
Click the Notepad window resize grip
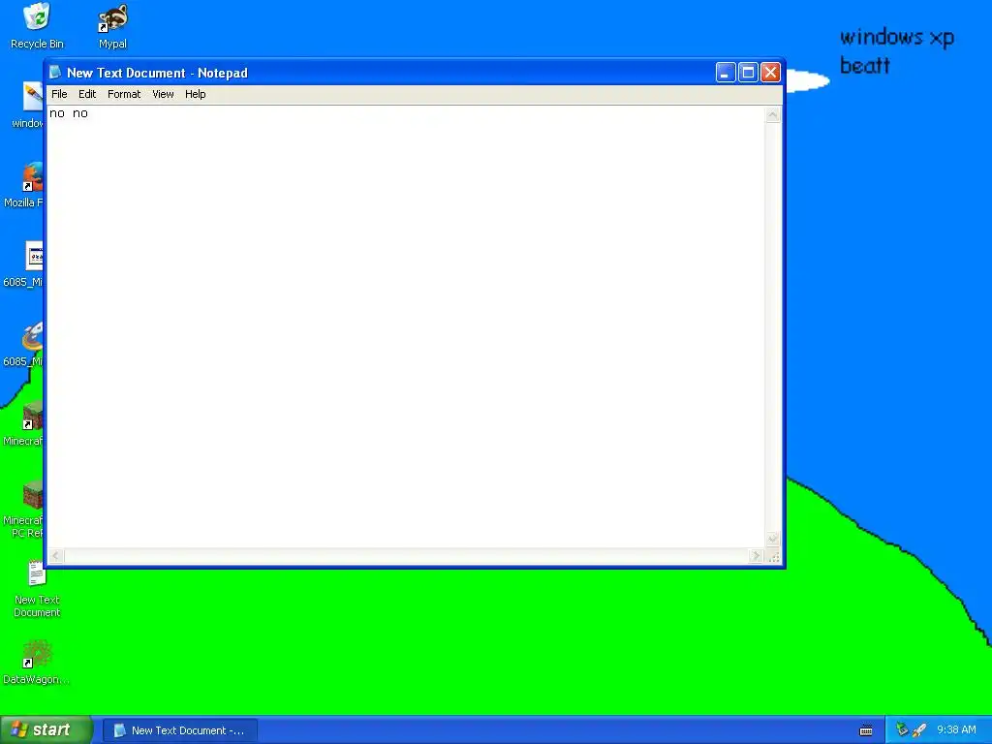(774, 557)
